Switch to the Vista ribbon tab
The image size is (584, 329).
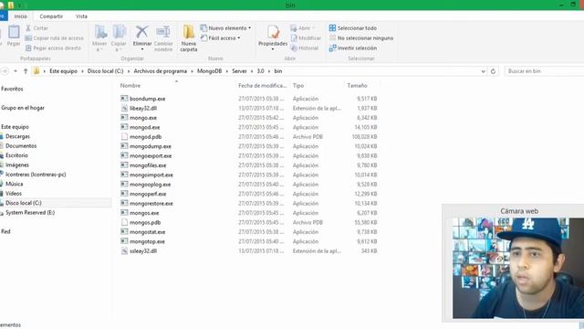click(x=81, y=16)
